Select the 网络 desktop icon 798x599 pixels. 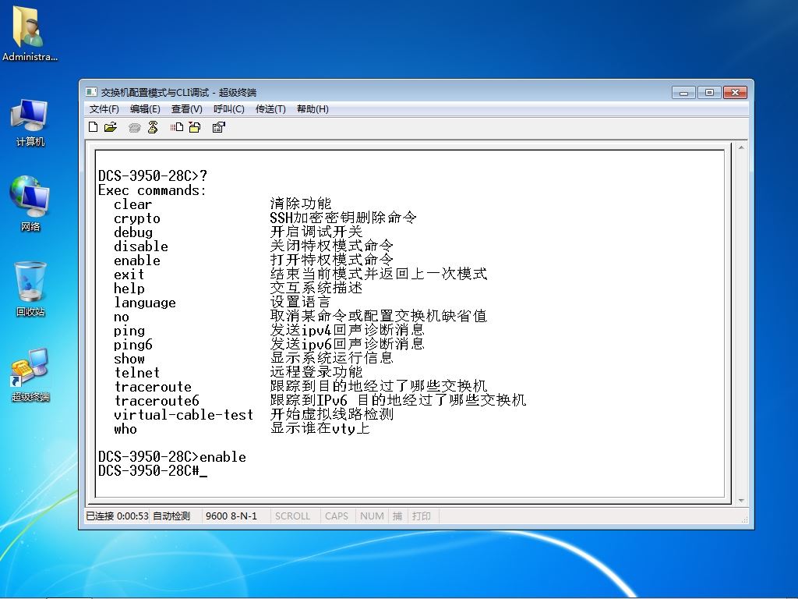[x=30, y=204]
